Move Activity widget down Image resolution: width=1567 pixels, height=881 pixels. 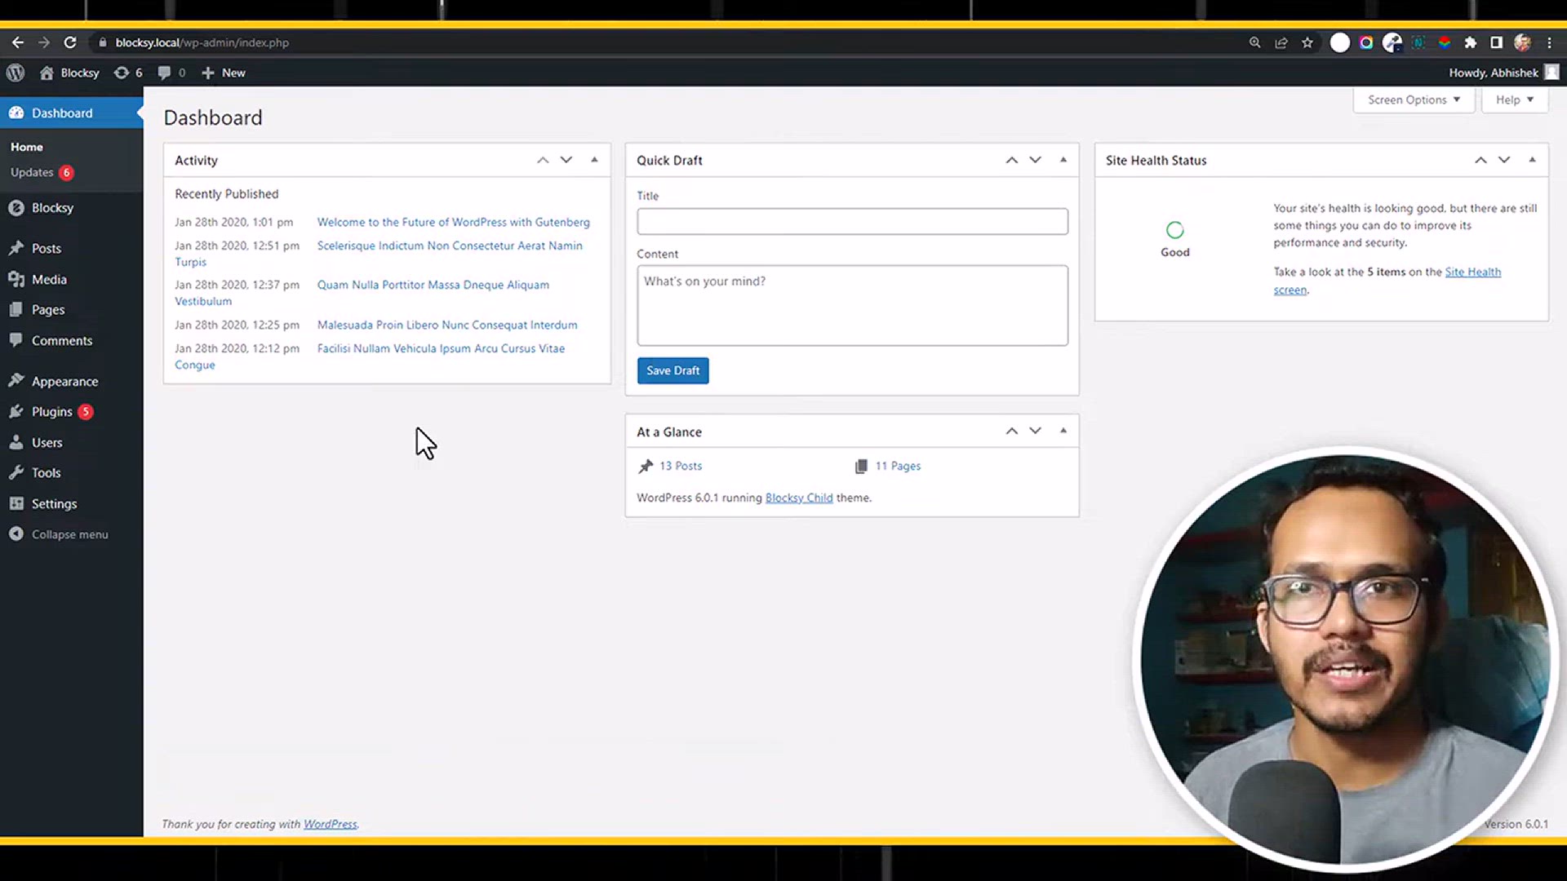pos(566,160)
